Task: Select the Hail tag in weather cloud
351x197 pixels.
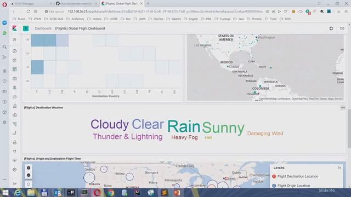Action: pos(208,137)
